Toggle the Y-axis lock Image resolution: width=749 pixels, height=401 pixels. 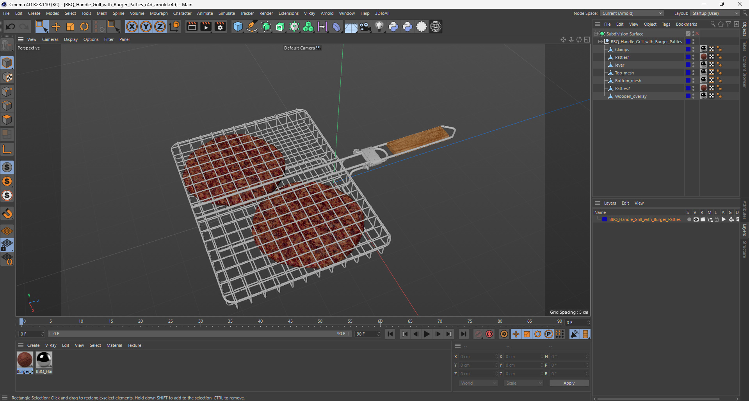pos(146,26)
